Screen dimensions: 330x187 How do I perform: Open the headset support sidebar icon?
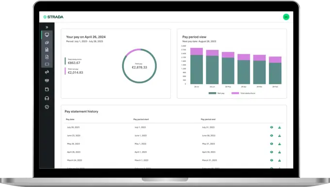[x=47, y=98]
